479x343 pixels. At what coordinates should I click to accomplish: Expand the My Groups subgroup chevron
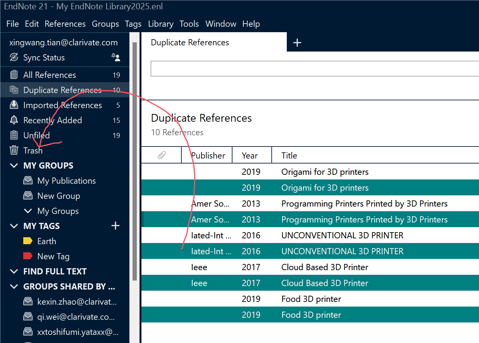[x=28, y=211]
